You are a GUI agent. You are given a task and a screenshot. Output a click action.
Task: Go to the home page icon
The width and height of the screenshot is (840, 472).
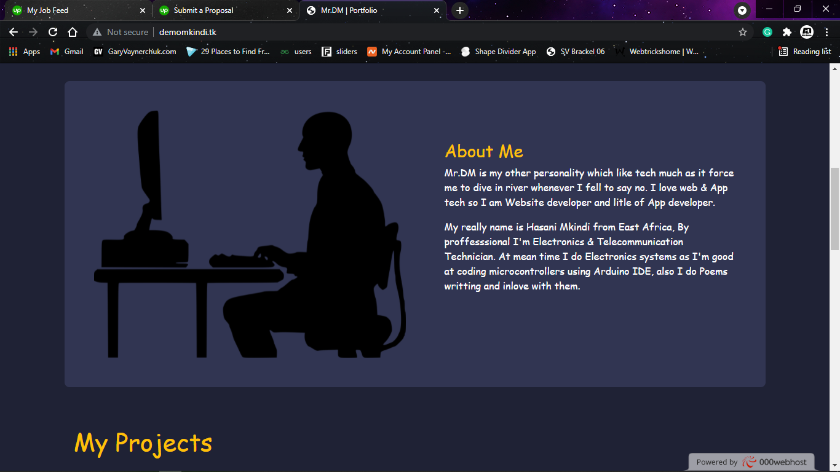73,32
